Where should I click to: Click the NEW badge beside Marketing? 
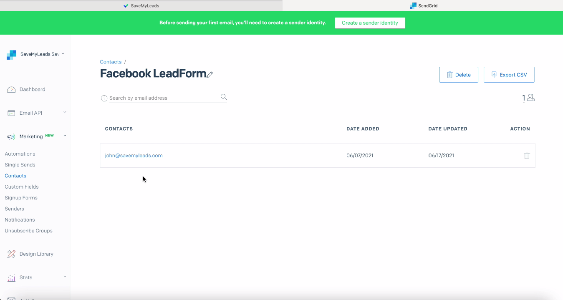point(49,136)
